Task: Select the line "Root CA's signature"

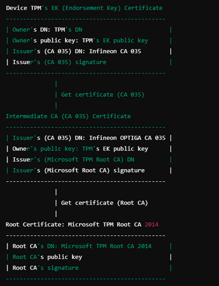Action: click(46, 268)
